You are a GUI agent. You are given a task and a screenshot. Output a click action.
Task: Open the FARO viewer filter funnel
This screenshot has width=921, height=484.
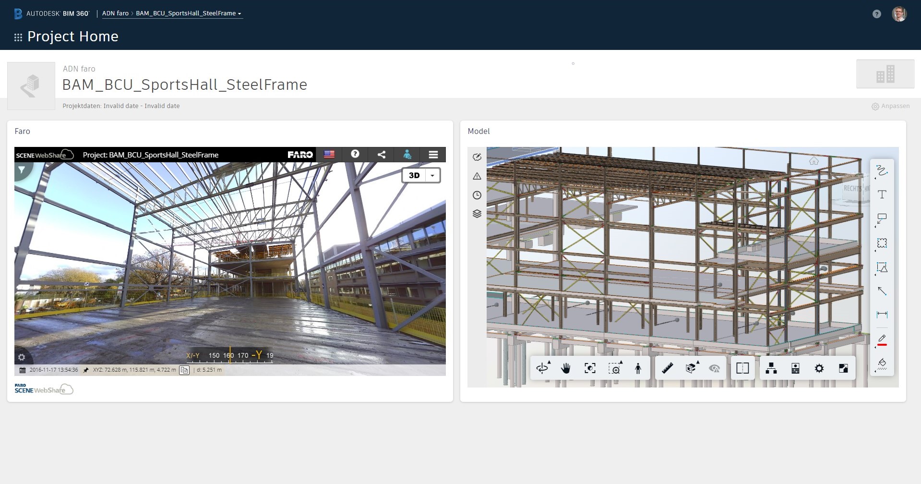tap(22, 169)
